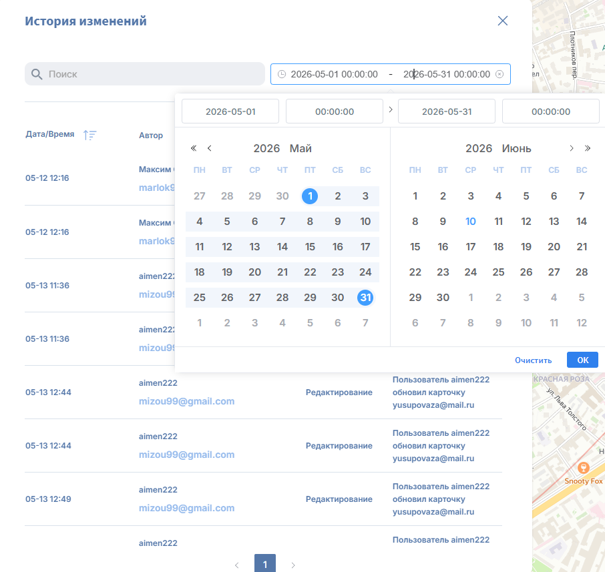The height and width of the screenshot is (572, 605).
Task: Click the search magnifier icon
Action: tap(37, 74)
